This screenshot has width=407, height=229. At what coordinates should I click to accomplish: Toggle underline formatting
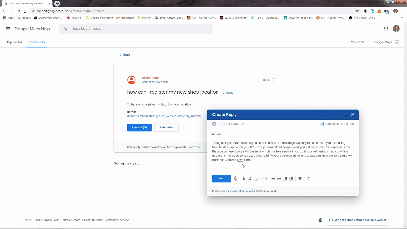(256, 179)
